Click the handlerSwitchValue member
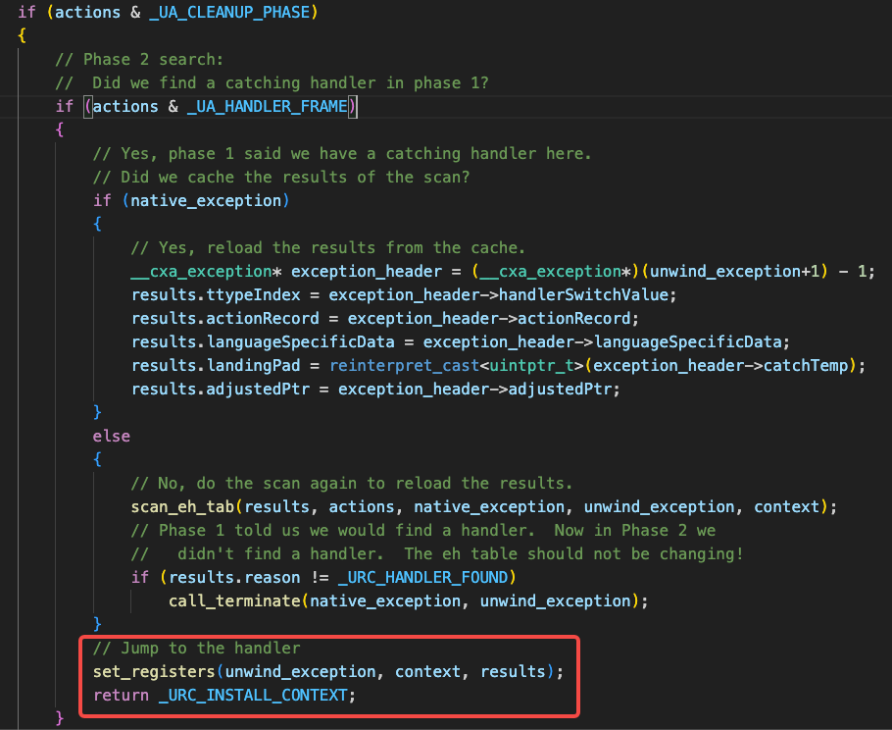 click(x=583, y=295)
